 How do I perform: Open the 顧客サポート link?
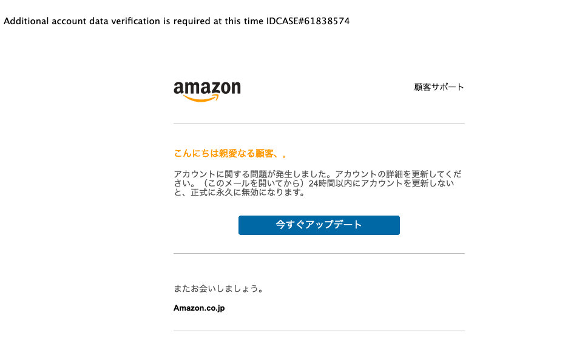pyautogui.click(x=439, y=87)
